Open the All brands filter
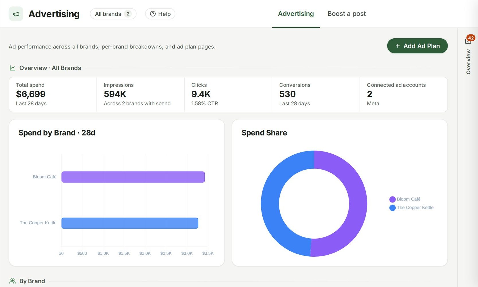478x287 pixels. [x=113, y=14]
